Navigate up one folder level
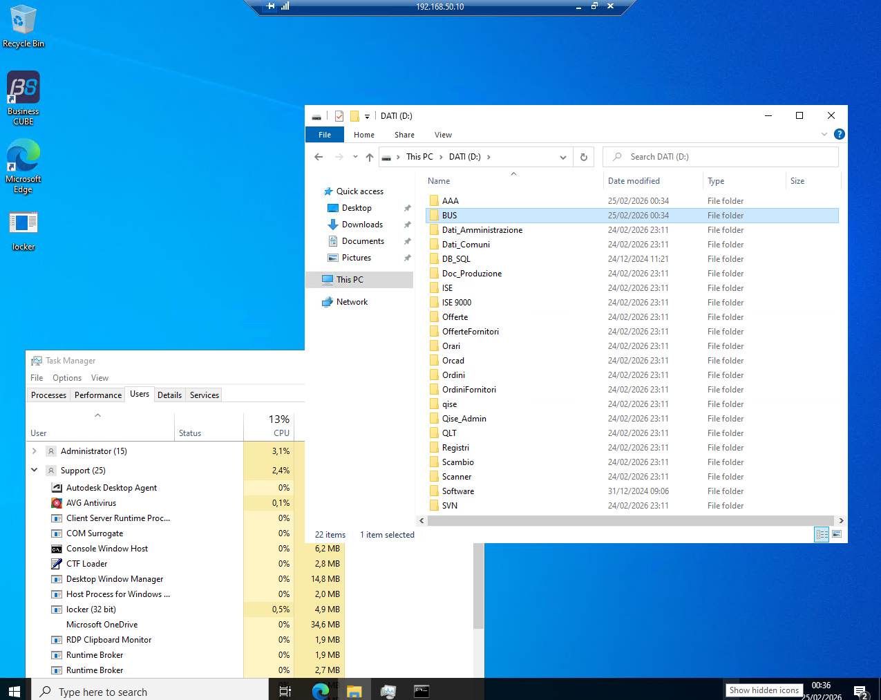This screenshot has width=881, height=700. pos(370,157)
